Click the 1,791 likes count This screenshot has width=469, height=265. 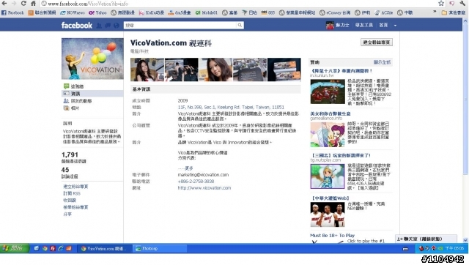[70, 154]
